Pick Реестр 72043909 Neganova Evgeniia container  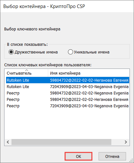coord(68,106)
